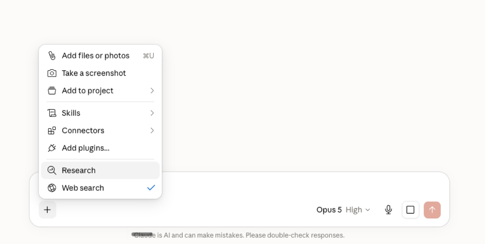Click the Research magnifier icon

click(52, 170)
